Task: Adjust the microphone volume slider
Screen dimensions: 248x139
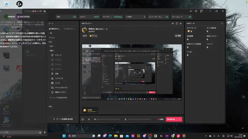Action: (139, 119)
